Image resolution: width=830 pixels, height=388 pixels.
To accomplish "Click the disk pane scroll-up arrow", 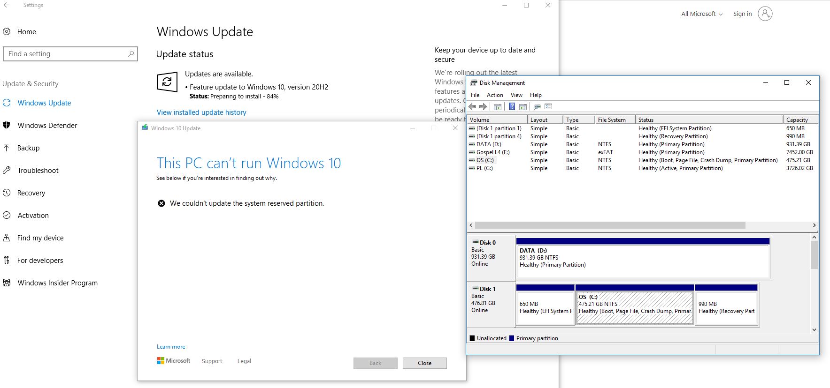I will 814,237.
